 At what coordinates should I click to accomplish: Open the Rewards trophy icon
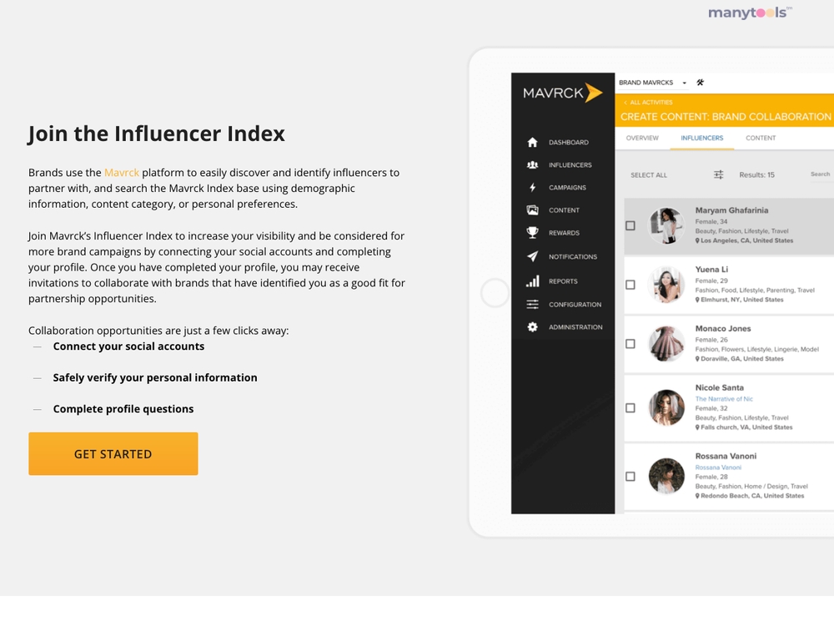click(532, 233)
